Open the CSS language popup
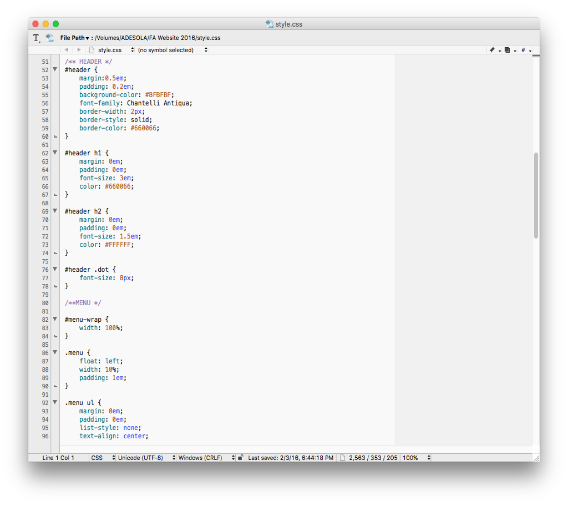This screenshot has height=506, width=568. pyautogui.click(x=103, y=458)
